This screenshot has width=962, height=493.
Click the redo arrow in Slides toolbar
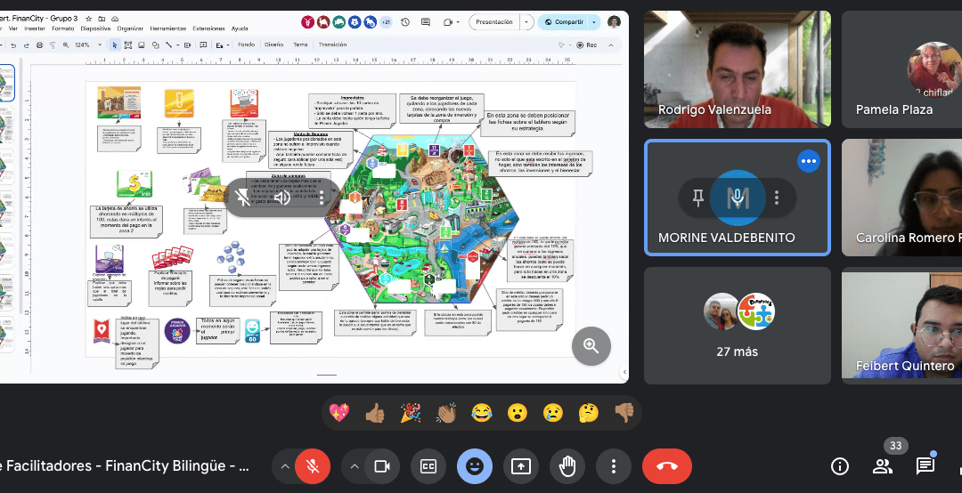click(26, 44)
